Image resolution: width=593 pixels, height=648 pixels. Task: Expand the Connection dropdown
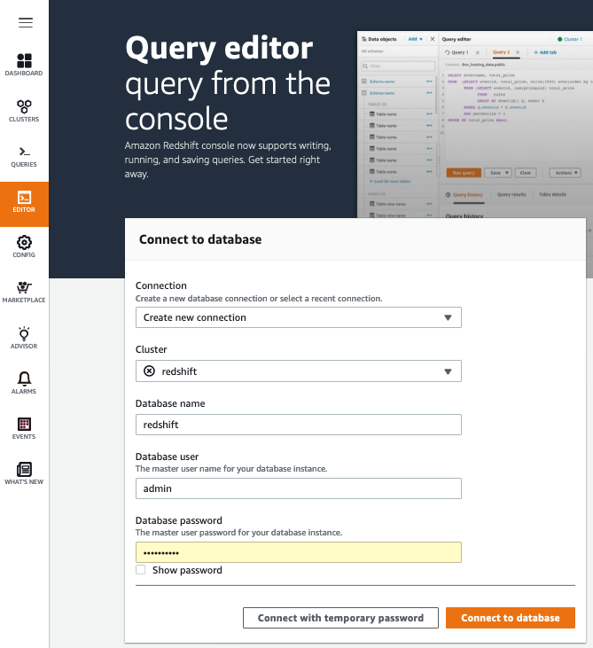point(298,317)
